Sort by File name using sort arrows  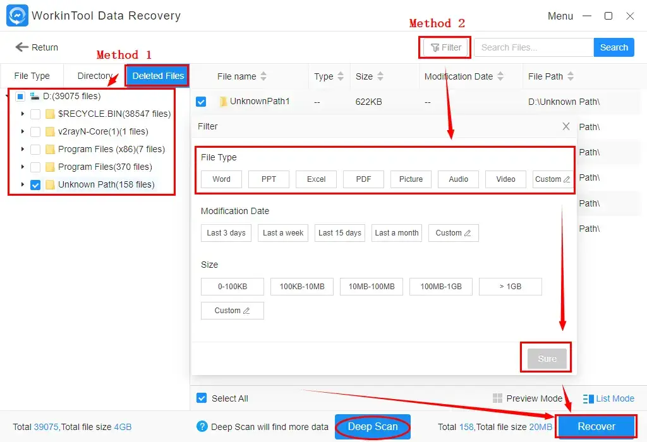tap(263, 76)
